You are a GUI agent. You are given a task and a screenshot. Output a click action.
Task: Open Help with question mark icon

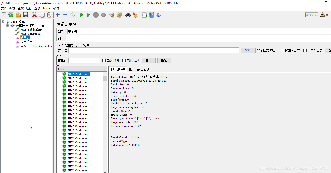pyautogui.click(x=151, y=15)
